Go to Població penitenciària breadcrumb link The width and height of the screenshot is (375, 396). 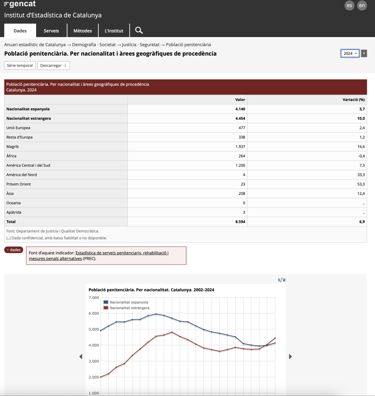tap(188, 45)
